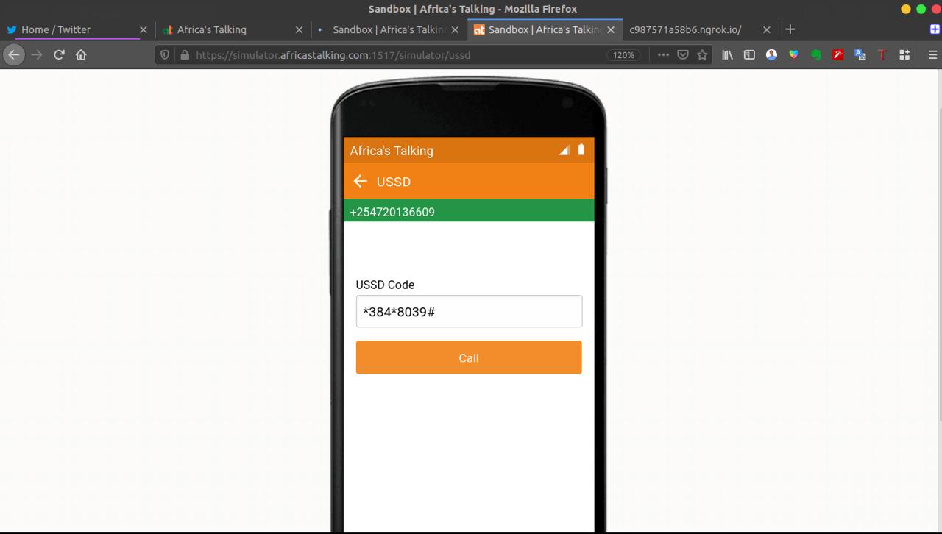
Task: Save page to Pocket
Action: [683, 54]
